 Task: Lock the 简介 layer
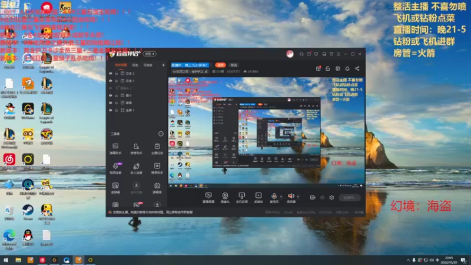click(x=116, y=95)
